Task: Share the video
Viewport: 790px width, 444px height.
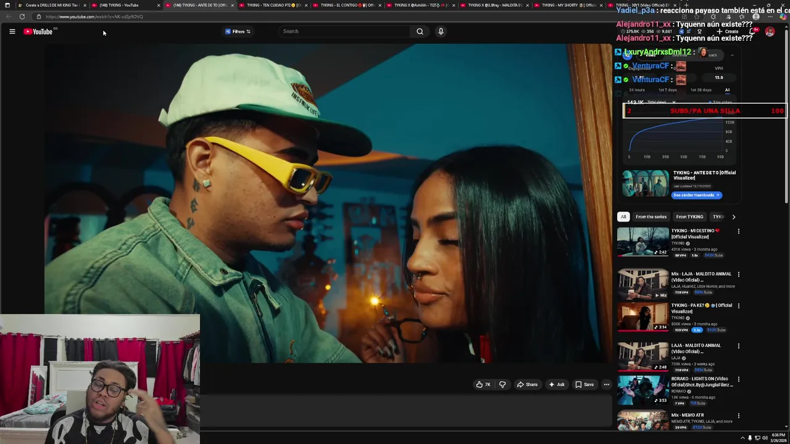Action: pyautogui.click(x=527, y=385)
